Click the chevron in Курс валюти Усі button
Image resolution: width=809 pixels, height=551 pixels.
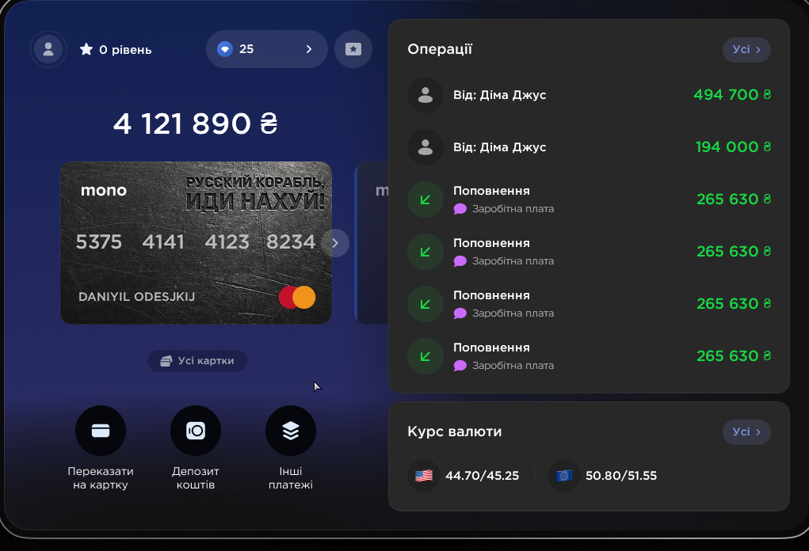758,432
